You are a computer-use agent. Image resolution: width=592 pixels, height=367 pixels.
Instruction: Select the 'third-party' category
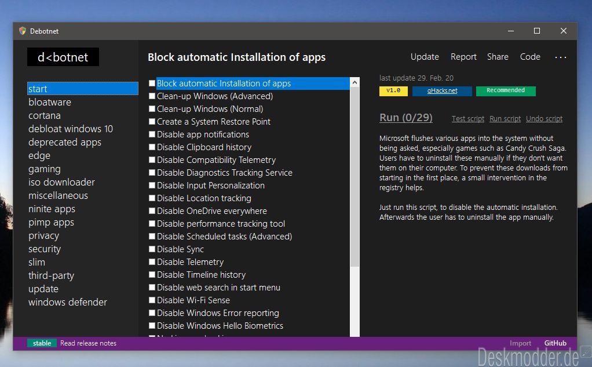pos(52,275)
